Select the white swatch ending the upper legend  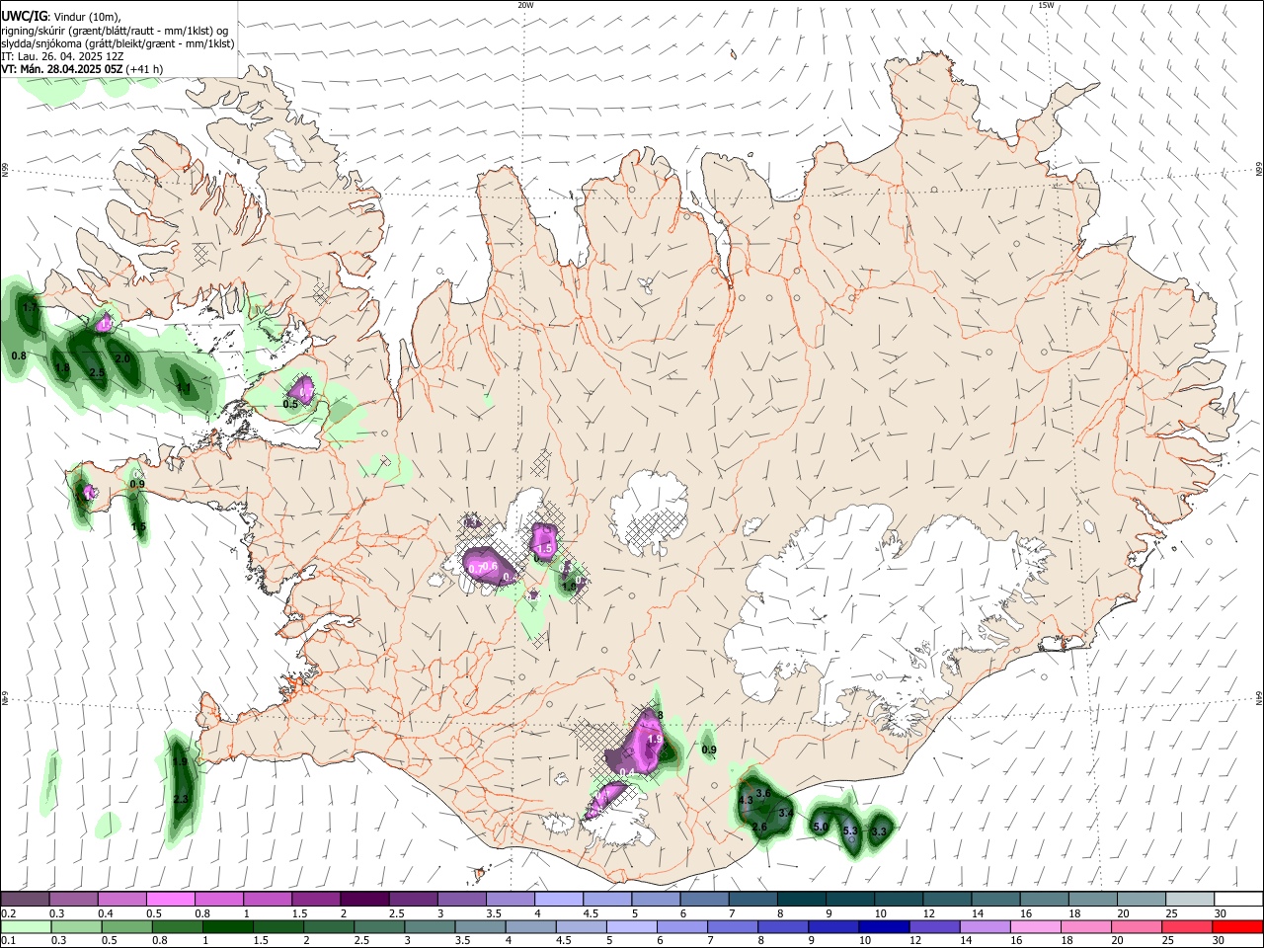(x=1238, y=899)
